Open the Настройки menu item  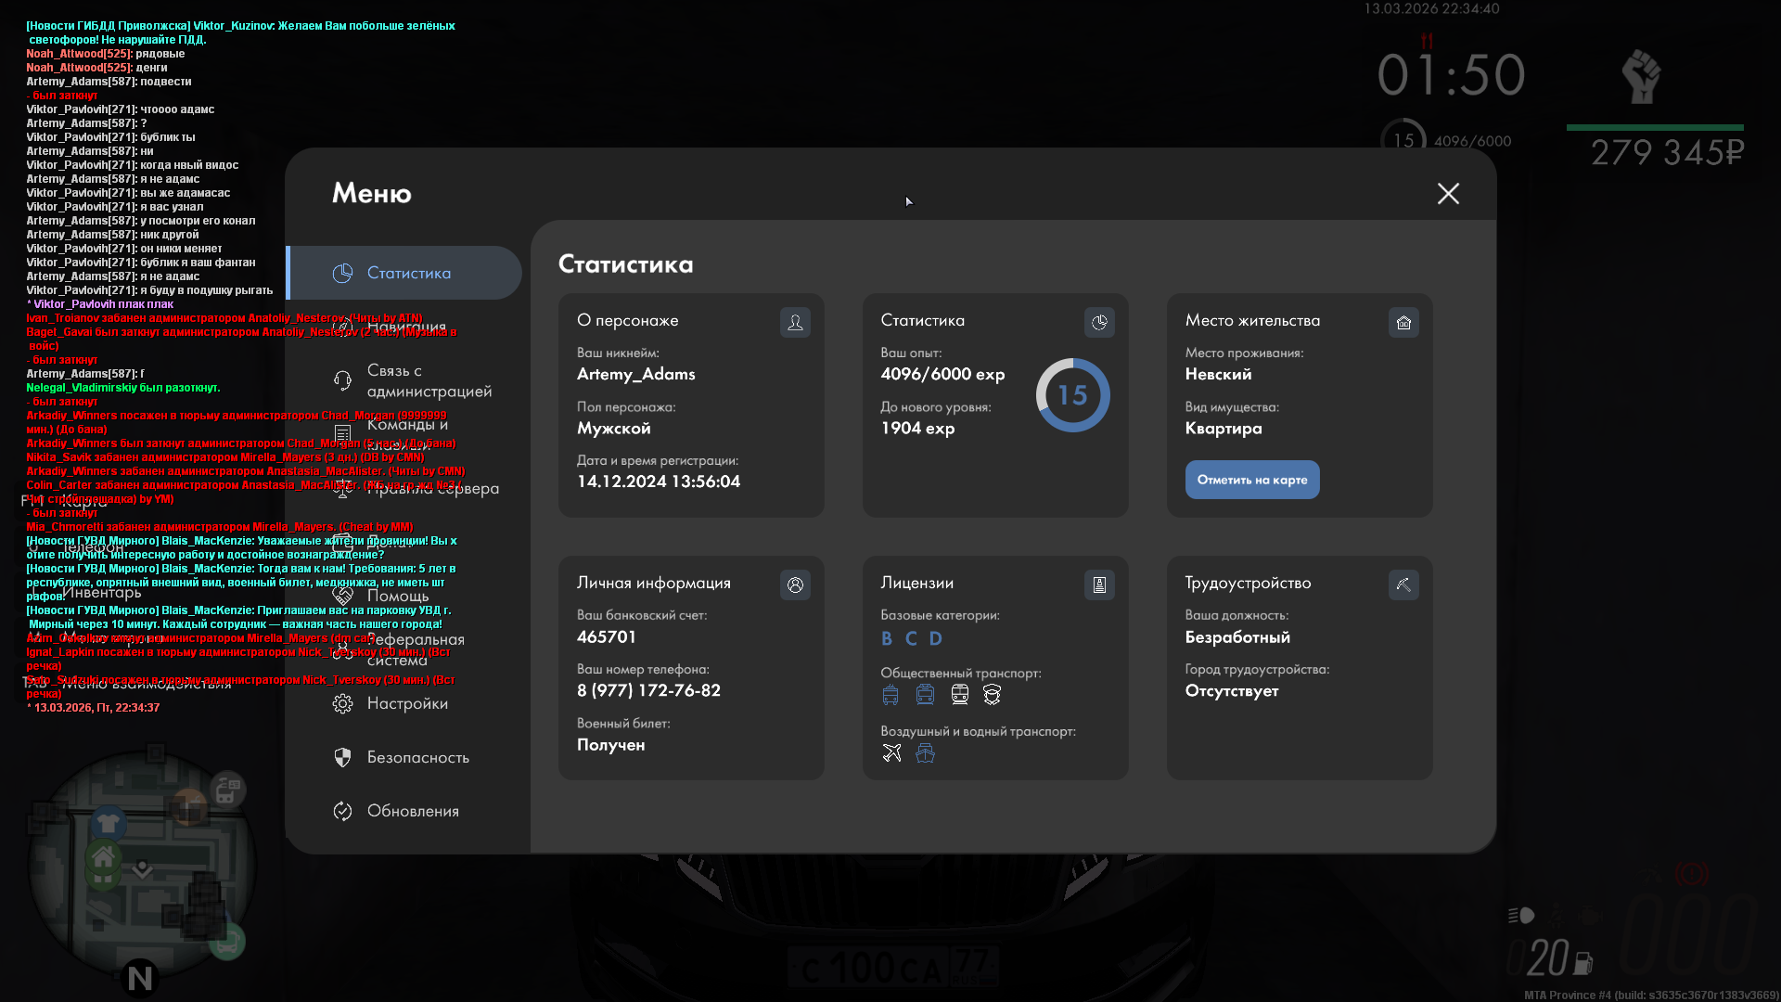[x=406, y=703]
